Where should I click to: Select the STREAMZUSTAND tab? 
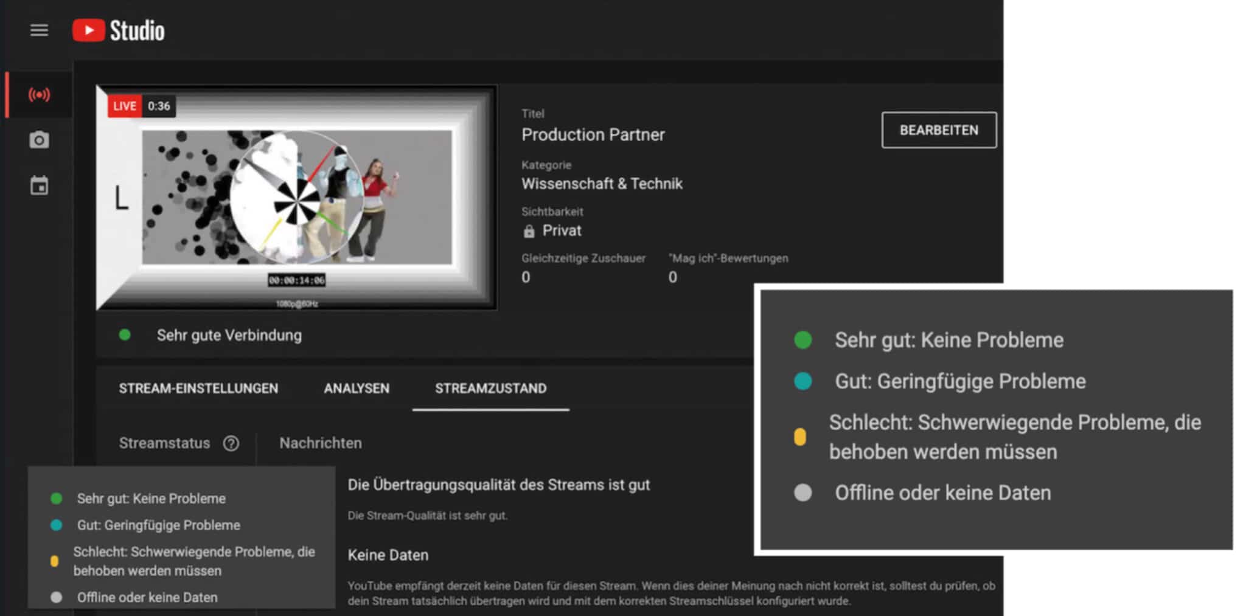pyautogui.click(x=490, y=389)
